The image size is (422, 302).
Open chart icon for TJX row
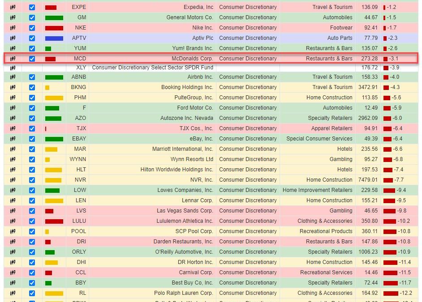(13, 128)
